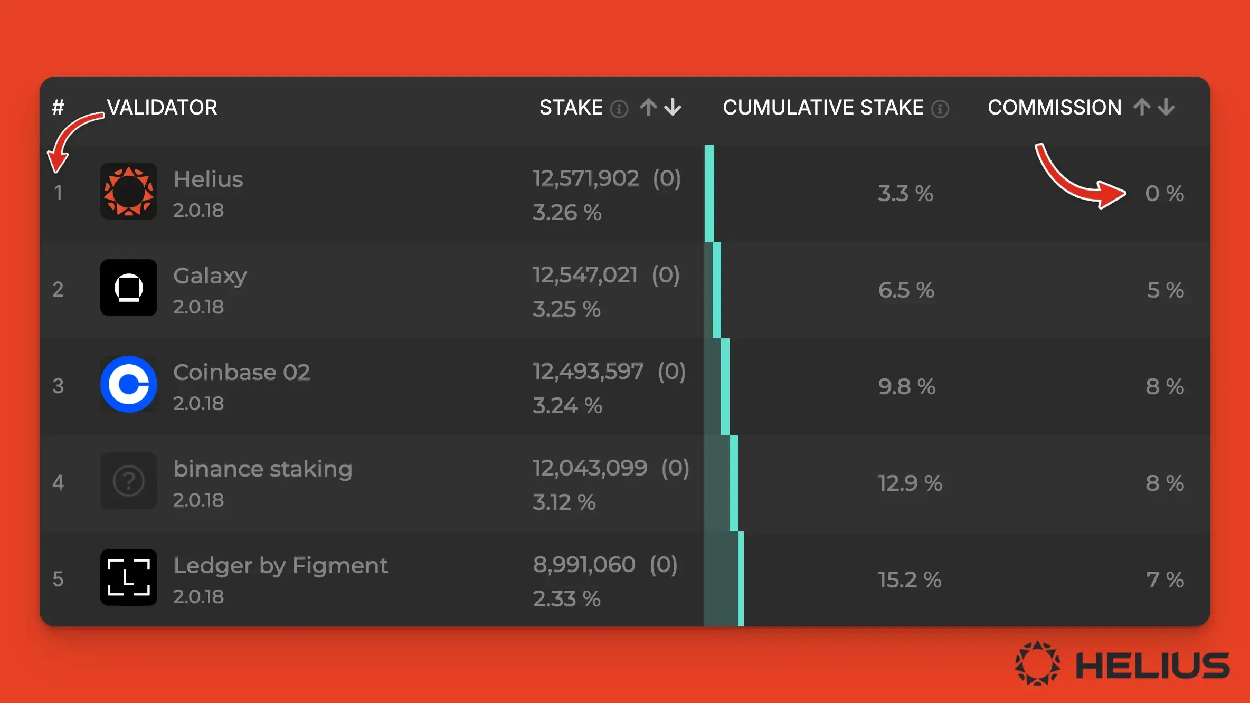Sort stake ascending with the up arrow

[x=649, y=107]
